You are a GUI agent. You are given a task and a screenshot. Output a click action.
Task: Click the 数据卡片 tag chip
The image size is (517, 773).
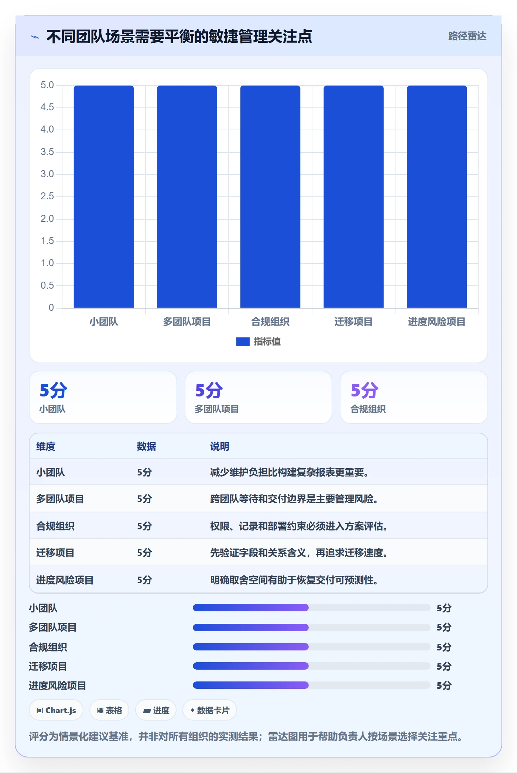(210, 710)
